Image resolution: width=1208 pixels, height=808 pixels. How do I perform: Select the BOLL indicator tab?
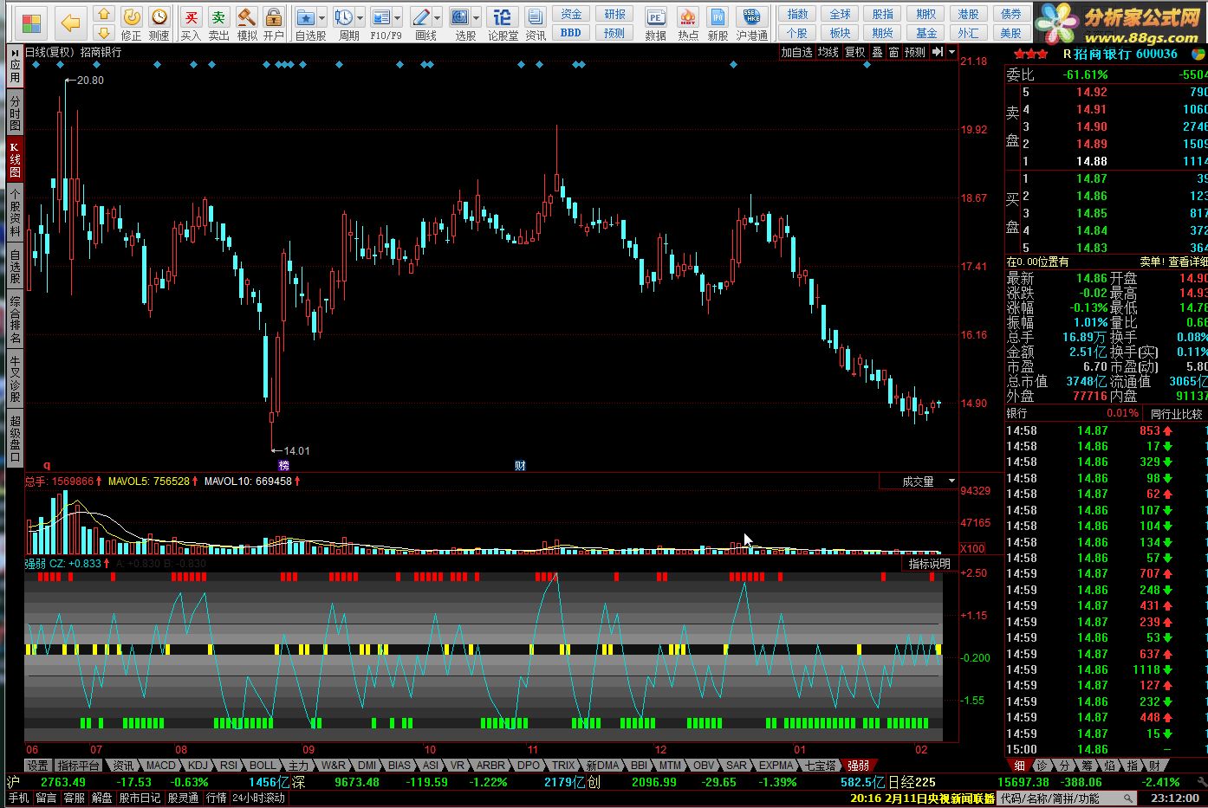[x=263, y=766]
